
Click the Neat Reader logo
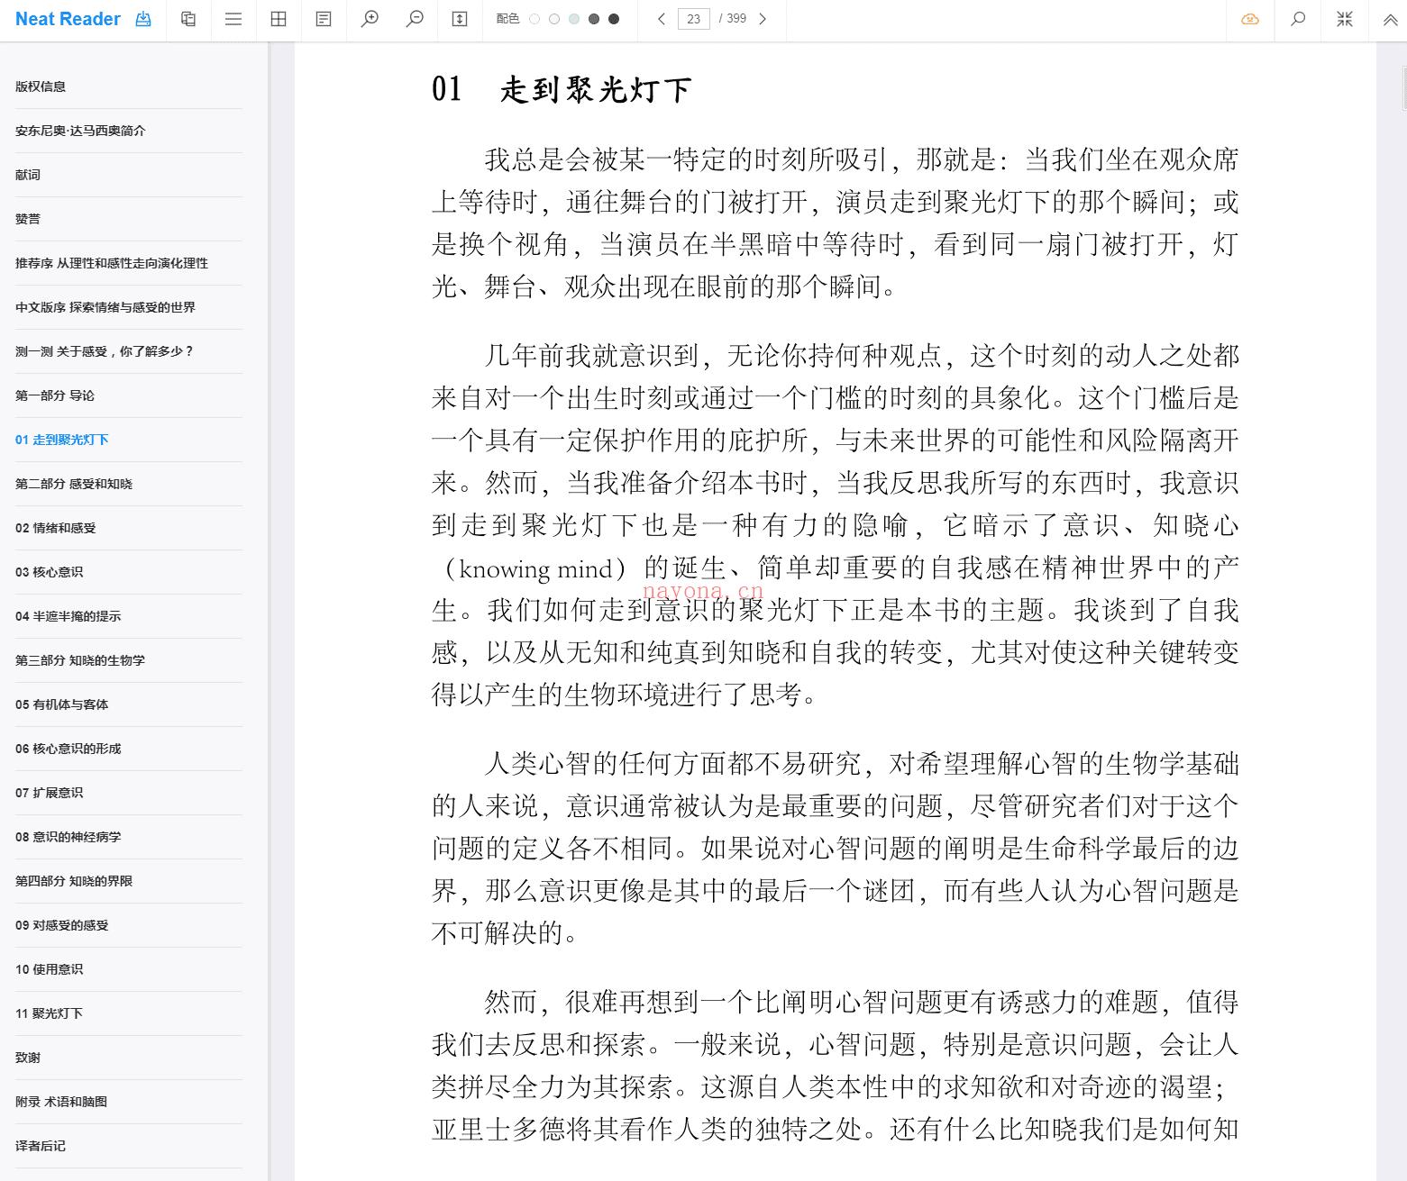[x=68, y=19]
